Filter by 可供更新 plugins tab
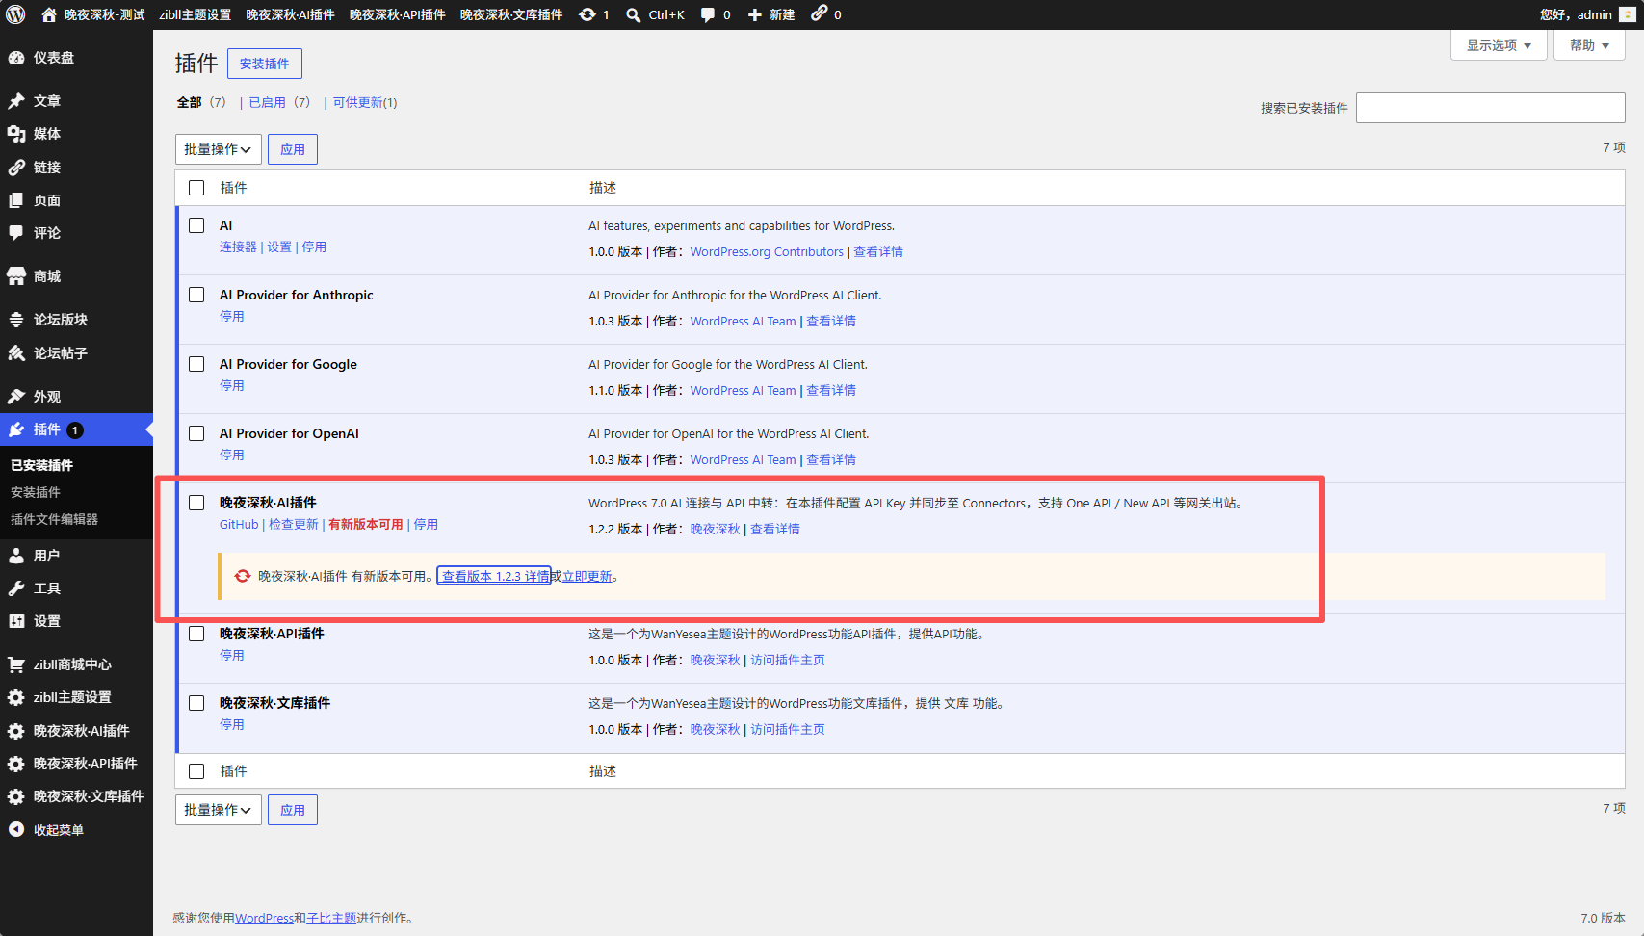 click(365, 102)
